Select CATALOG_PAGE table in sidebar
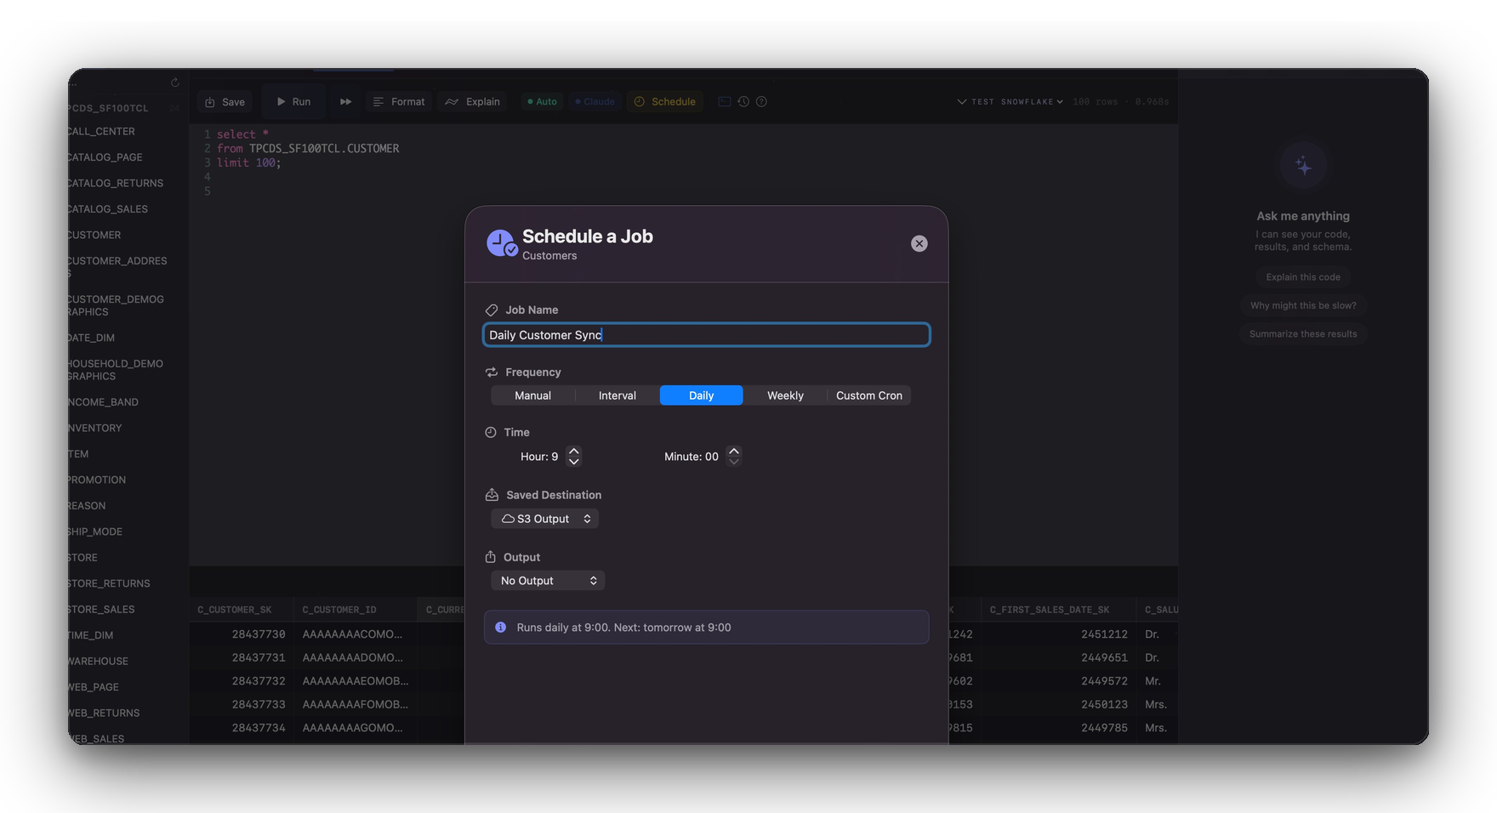This screenshot has height=813, width=1497. (x=105, y=157)
